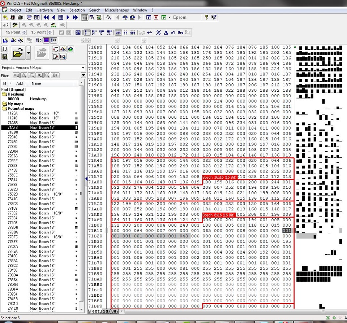Viewport: 347px width, 323px height.
Task: Click hex address 71A40 row label
Action: (95, 160)
